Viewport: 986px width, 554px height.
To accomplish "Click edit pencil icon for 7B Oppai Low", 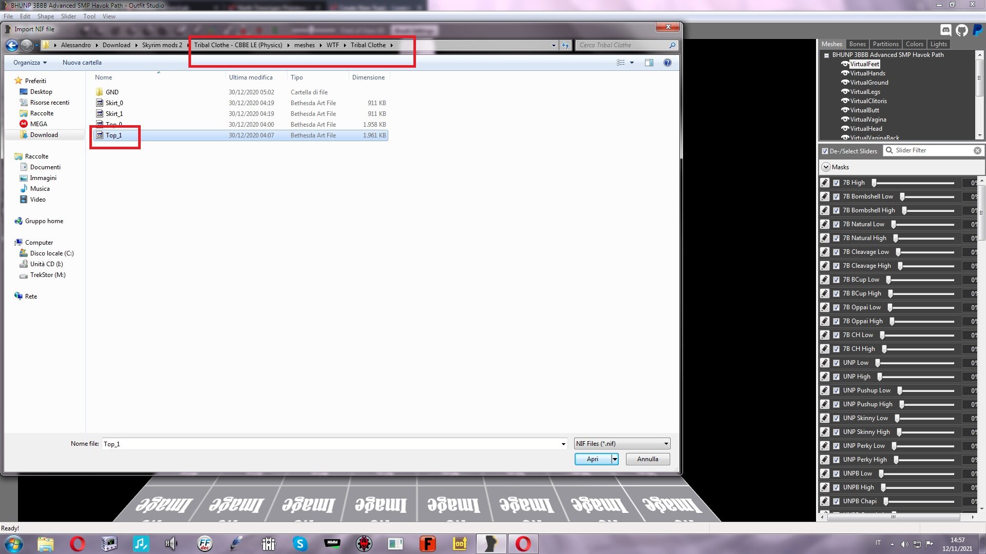I will pyautogui.click(x=825, y=307).
